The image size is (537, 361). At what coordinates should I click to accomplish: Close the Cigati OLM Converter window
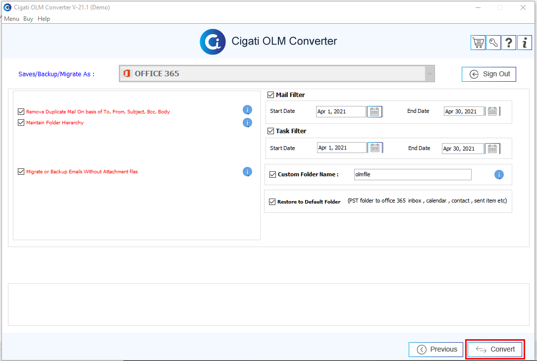coord(523,7)
